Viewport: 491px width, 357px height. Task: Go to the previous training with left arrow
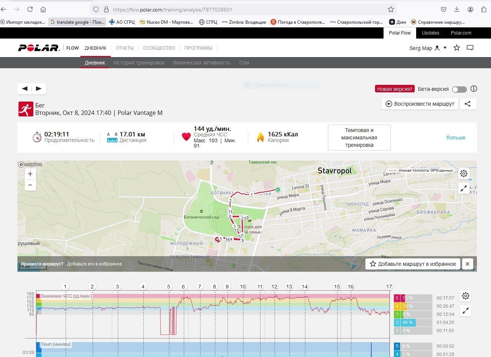coord(25,89)
